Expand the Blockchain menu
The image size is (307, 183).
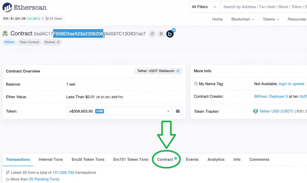[243, 19]
